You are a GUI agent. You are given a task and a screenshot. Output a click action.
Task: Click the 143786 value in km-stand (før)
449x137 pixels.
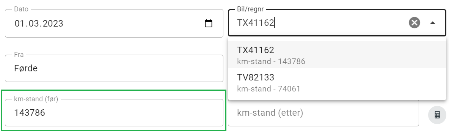pyautogui.click(x=30, y=113)
